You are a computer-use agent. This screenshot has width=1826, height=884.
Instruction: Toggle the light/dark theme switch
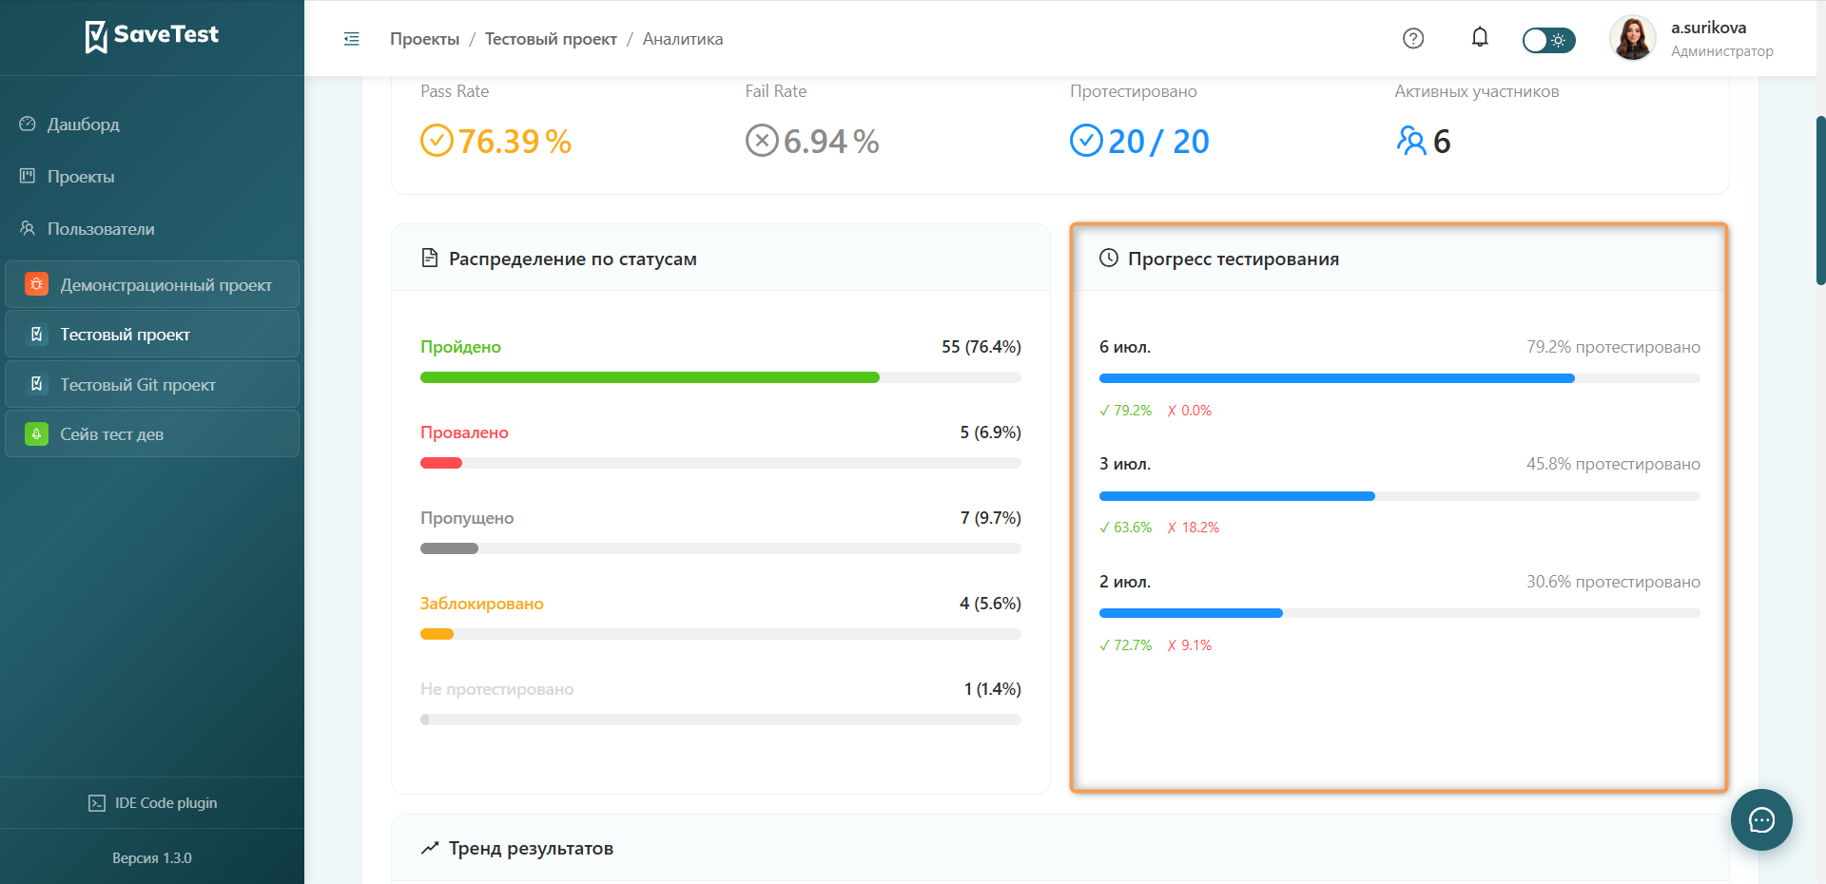(1549, 40)
